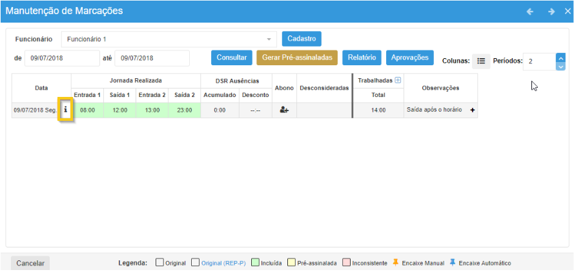
Task: Increase Períodos with the up arrow
Action: pos(560,57)
